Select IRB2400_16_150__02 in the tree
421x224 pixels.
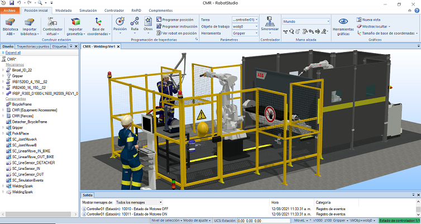pos(28,88)
